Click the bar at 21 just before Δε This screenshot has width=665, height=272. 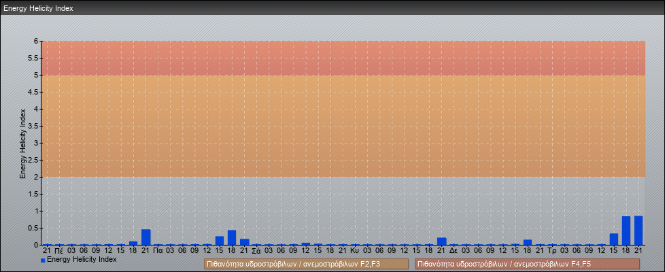pyautogui.click(x=441, y=241)
